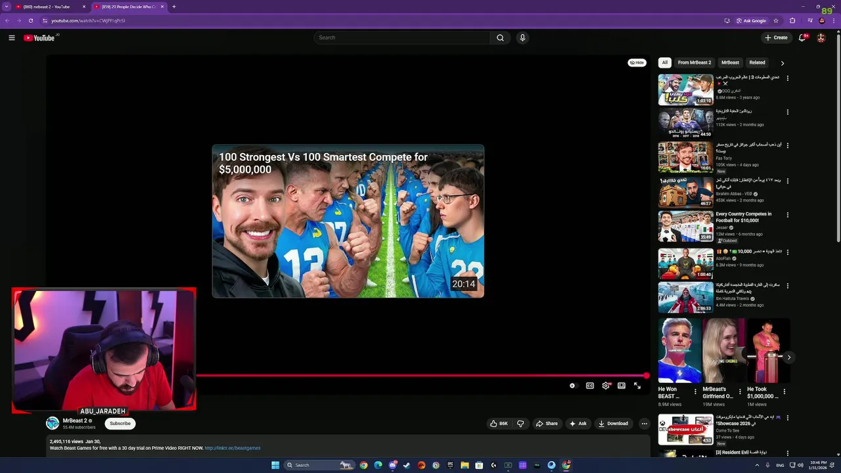The height and width of the screenshot is (473, 841).
Task: Open options for the Fas Tony video
Action: (x=787, y=146)
